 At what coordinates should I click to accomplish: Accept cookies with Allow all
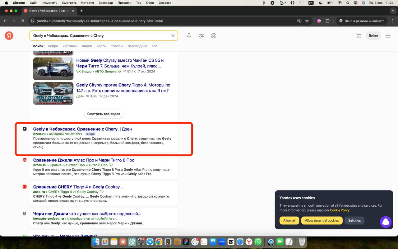(x=289, y=220)
